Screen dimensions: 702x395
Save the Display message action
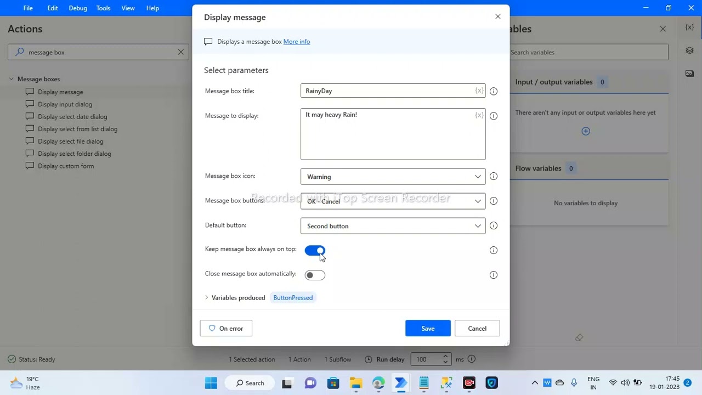pos(428,329)
